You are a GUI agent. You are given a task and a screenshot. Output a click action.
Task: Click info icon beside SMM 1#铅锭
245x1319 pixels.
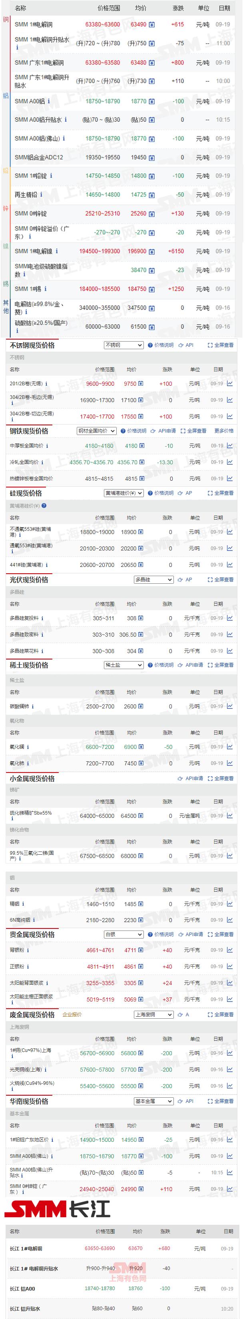click(x=51, y=176)
